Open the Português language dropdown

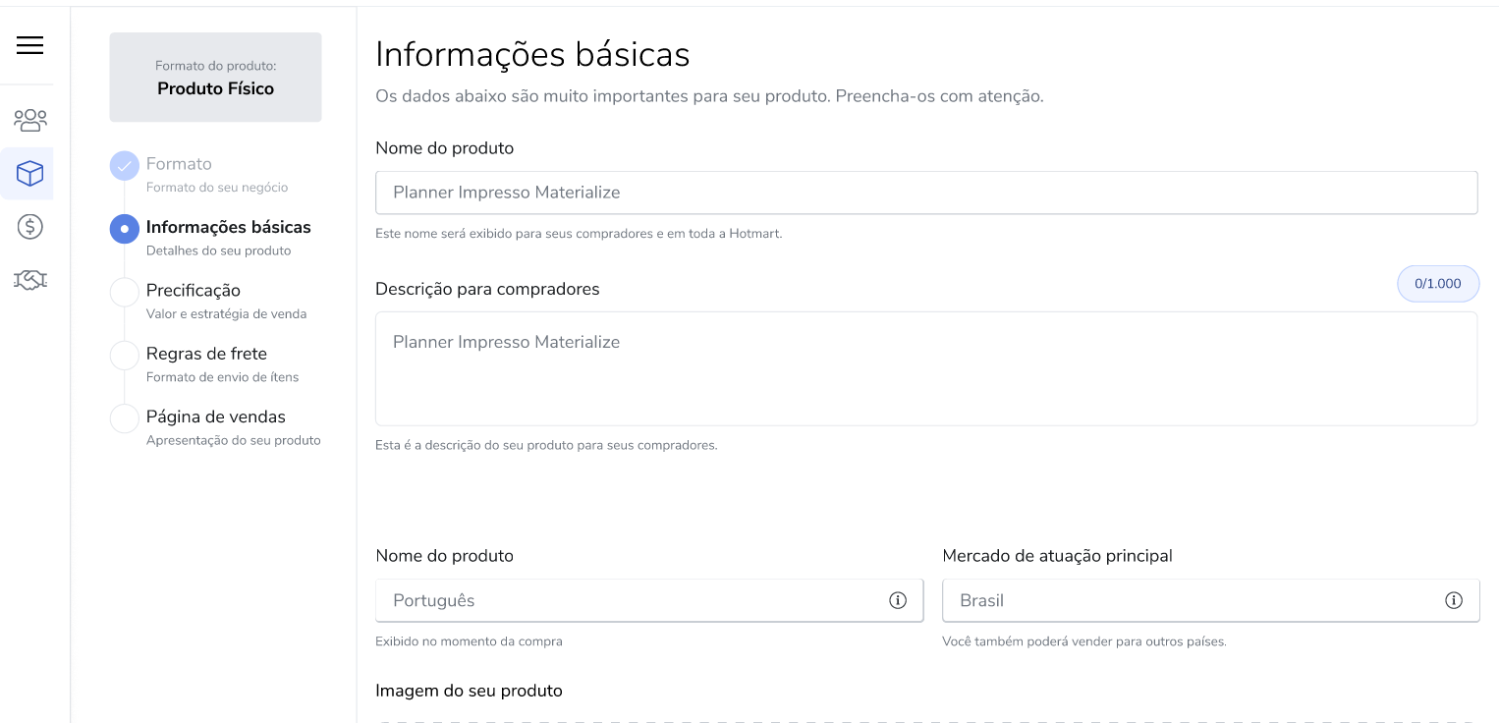click(x=649, y=600)
